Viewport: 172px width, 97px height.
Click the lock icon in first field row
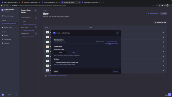pyautogui.click(x=163, y=32)
